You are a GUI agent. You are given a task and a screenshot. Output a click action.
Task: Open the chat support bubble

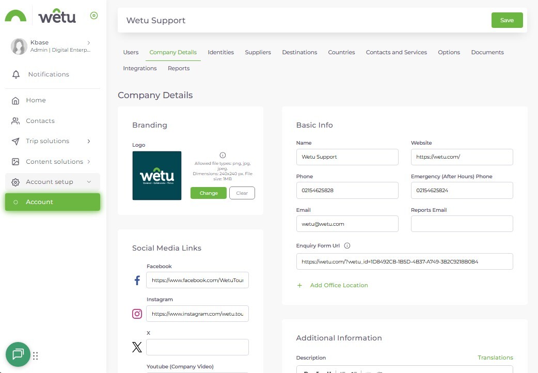click(x=18, y=354)
